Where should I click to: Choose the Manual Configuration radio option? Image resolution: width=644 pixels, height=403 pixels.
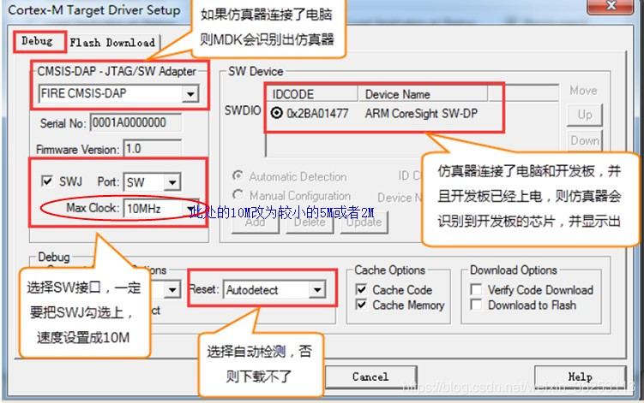point(238,196)
